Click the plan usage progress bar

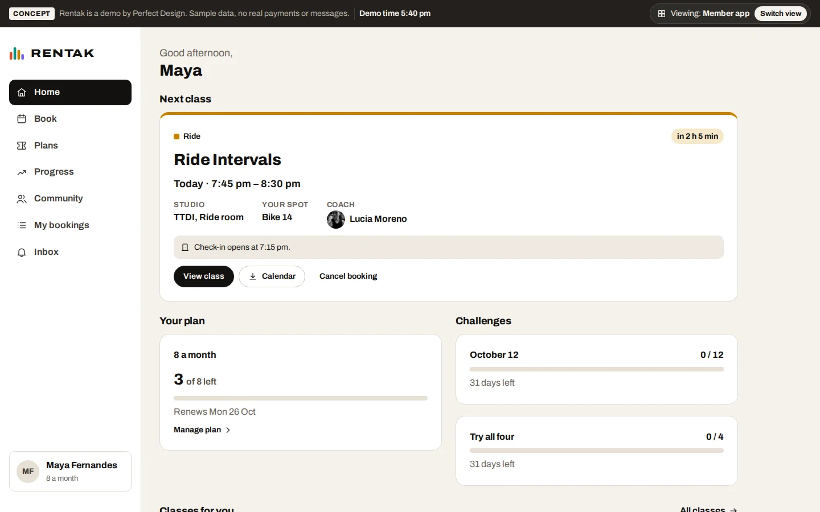click(301, 398)
